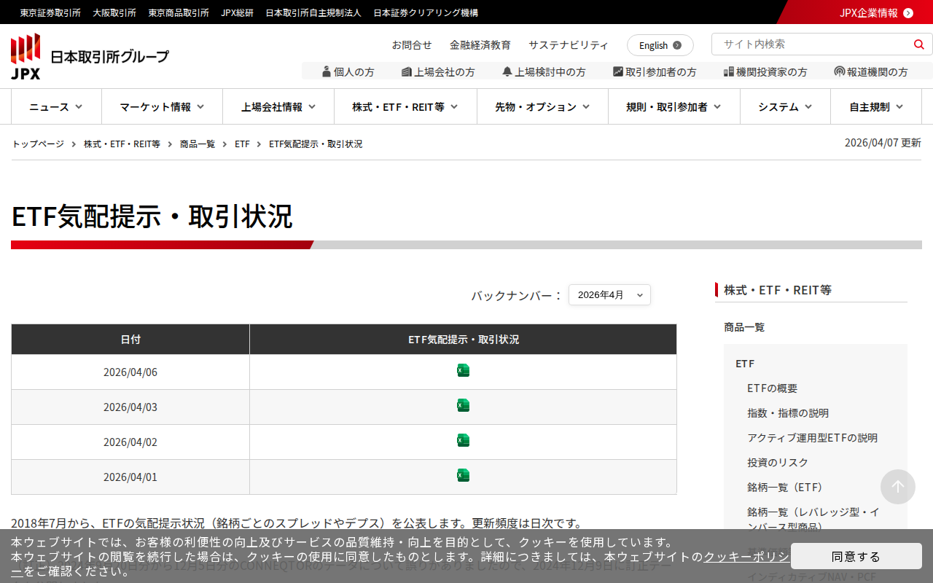The image size is (933, 583).
Task: Open the 取引参加者の方 chart icon link
Action: point(655,71)
